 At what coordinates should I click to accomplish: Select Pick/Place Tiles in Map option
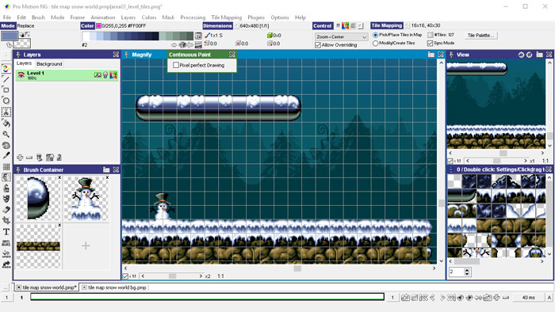point(376,35)
